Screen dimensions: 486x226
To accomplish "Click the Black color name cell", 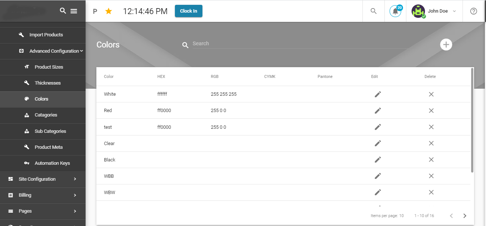I will pyautogui.click(x=110, y=160).
